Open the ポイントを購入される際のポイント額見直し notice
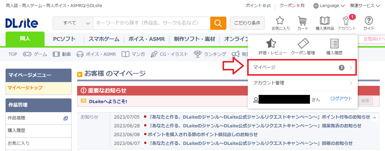 (x=203, y=134)
